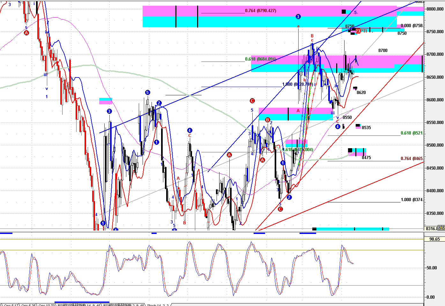Click the 8750.000 price axis value

click(x=435, y=32)
